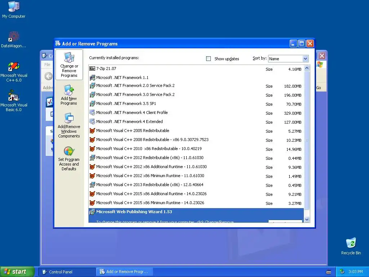Open Change or Remove Programs panel
This screenshot has height=277, width=369.
tap(69, 65)
